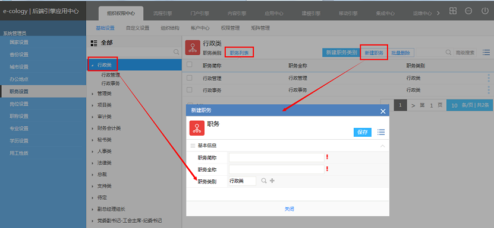Click the three-dot menu on 行政管理 row

coord(489,78)
